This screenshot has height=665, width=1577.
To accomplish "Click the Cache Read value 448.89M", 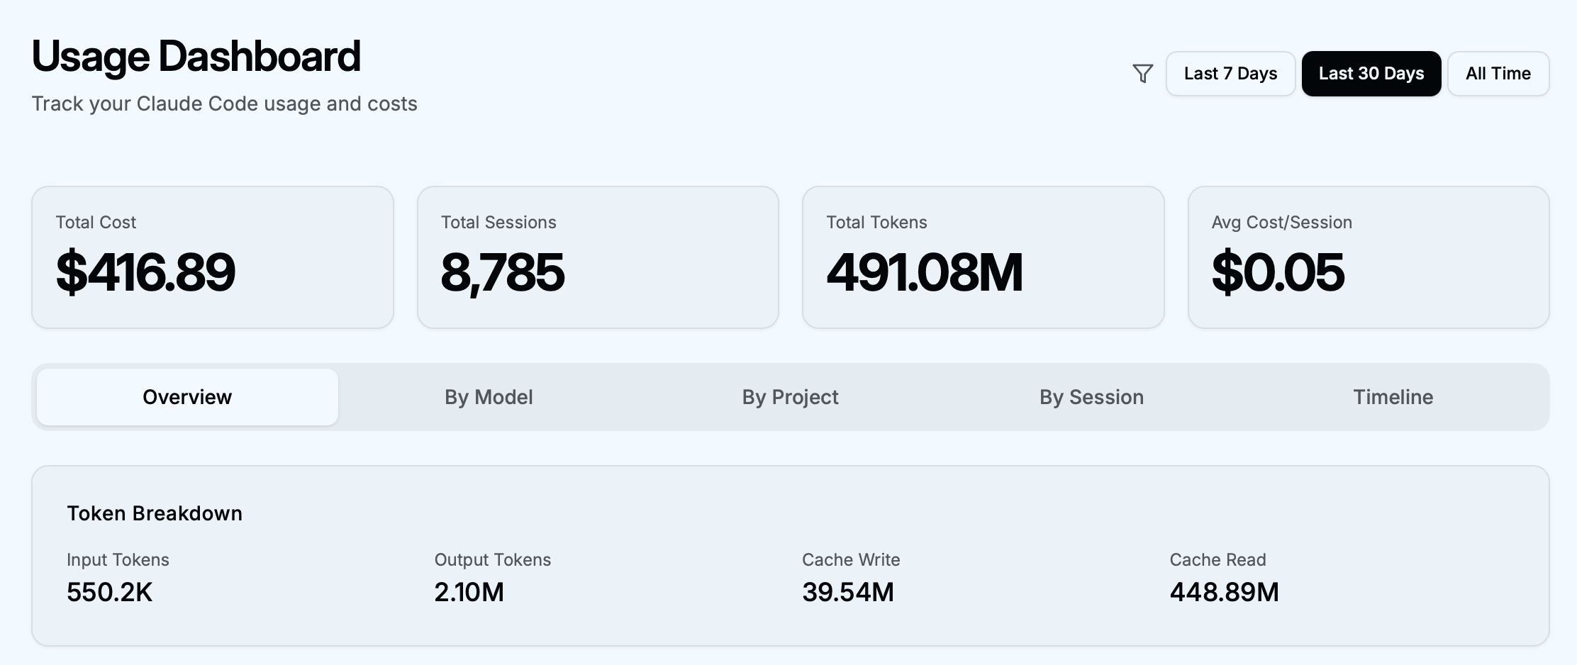I will pyautogui.click(x=1224, y=592).
